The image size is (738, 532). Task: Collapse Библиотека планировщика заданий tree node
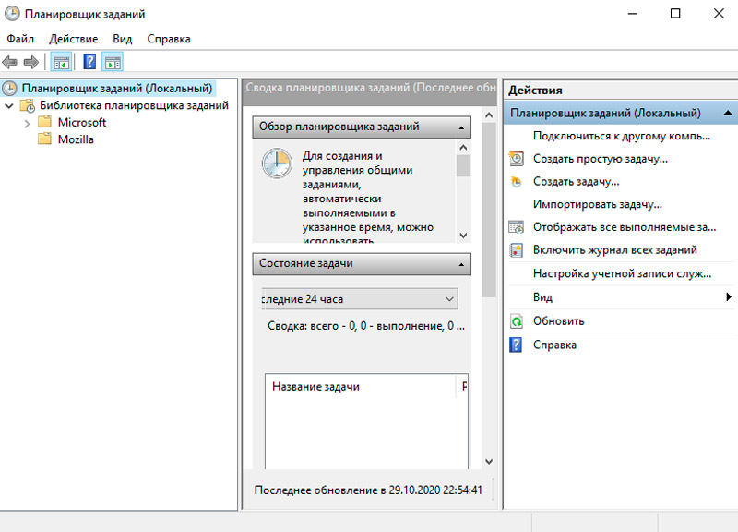click(9, 105)
